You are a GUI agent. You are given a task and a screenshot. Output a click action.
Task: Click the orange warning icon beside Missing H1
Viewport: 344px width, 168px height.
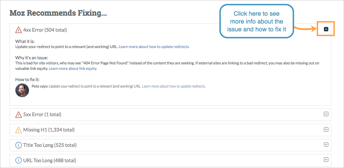tap(18, 130)
